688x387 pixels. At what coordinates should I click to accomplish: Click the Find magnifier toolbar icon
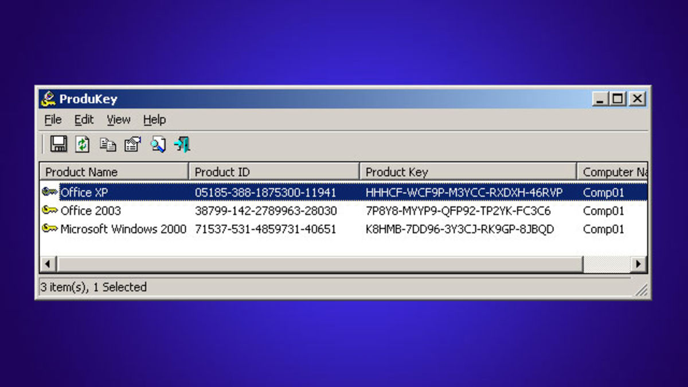[x=158, y=144]
